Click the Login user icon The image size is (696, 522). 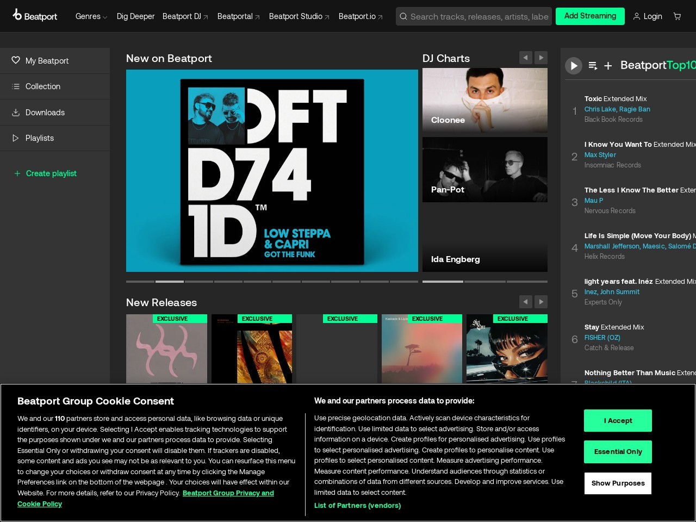(x=637, y=16)
